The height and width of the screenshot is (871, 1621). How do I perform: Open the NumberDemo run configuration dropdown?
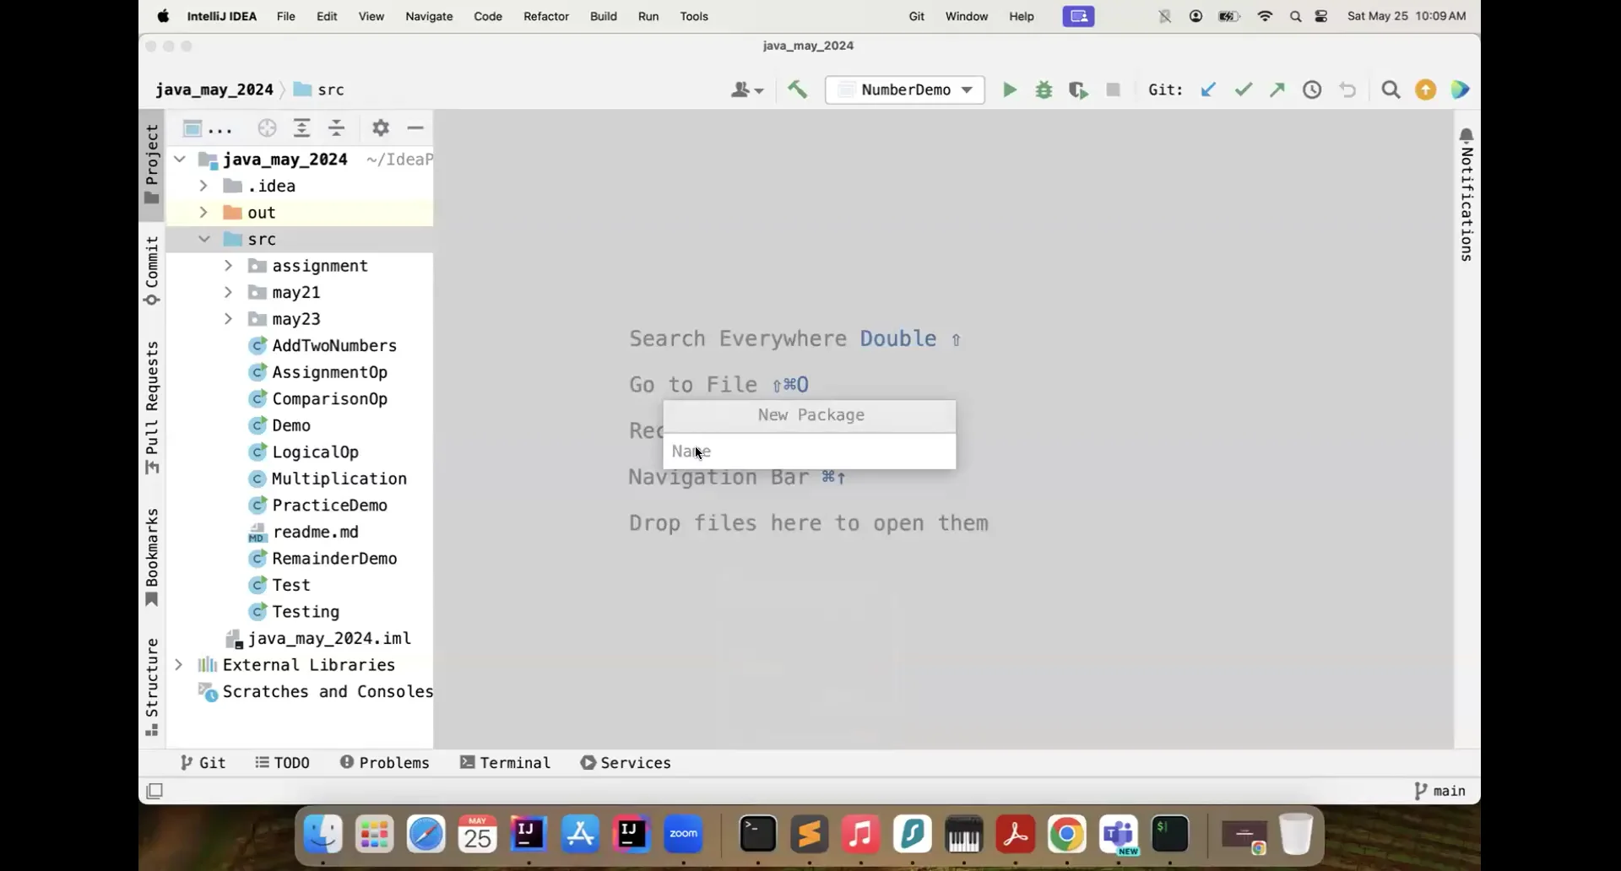pyautogui.click(x=968, y=89)
